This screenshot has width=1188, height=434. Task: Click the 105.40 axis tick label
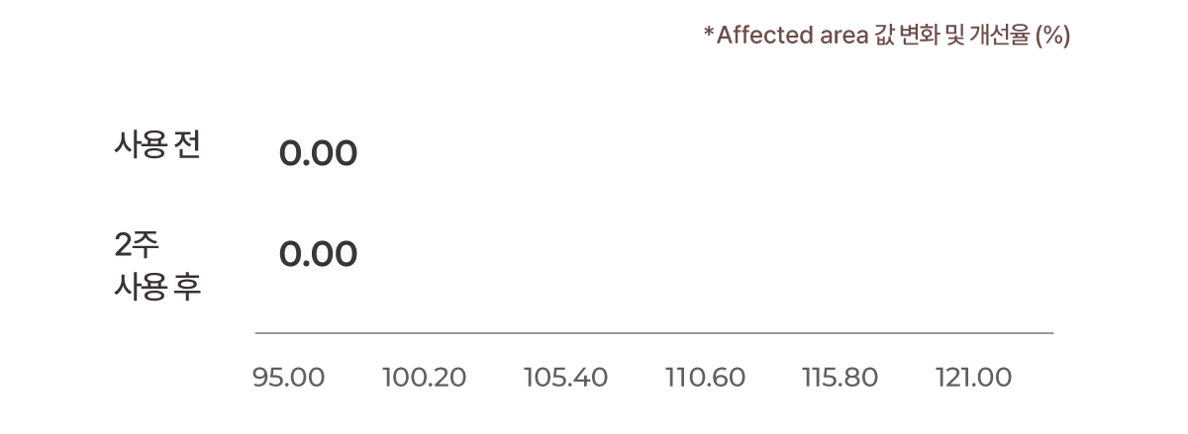pyautogui.click(x=565, y=378)
